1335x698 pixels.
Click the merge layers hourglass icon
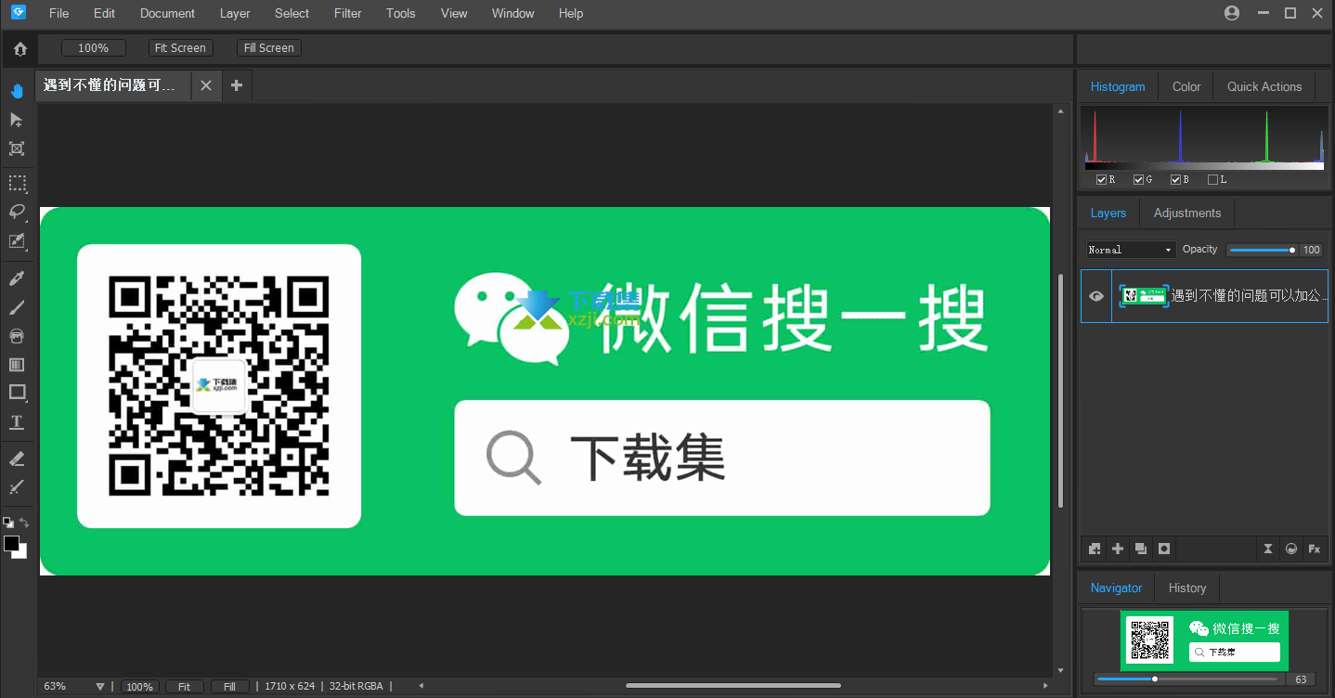pos(1267,549)
